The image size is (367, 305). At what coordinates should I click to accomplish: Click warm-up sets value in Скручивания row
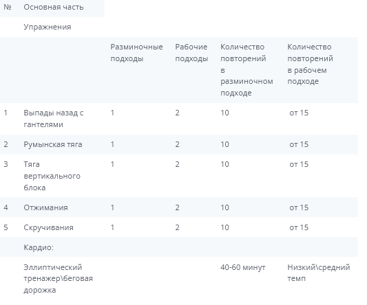(113, 227)
